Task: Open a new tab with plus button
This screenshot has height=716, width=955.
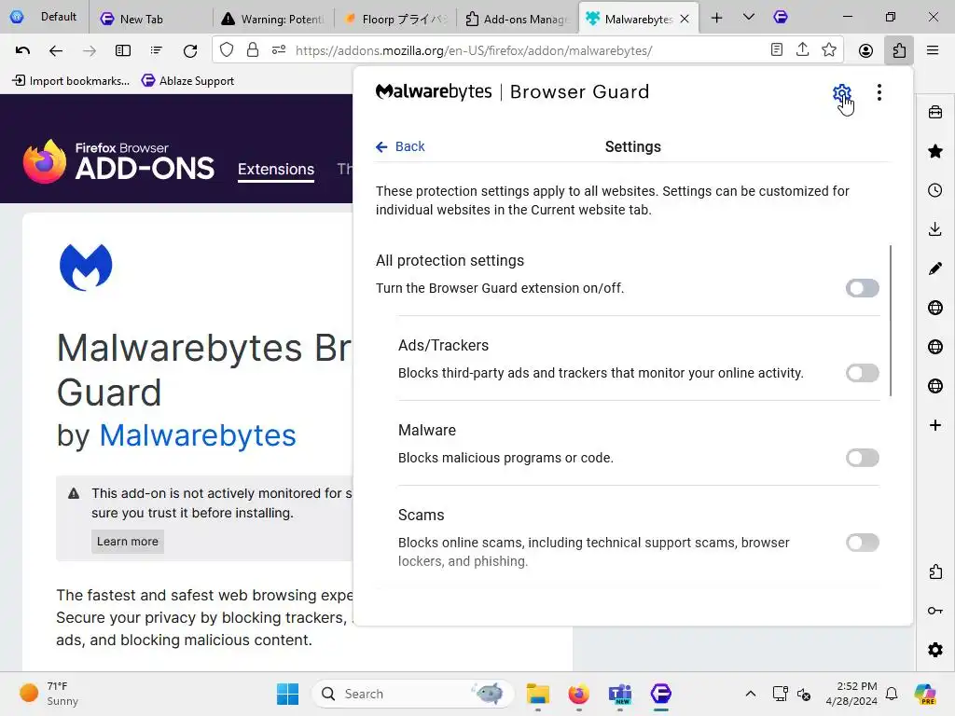Action: (x=717, y=19)
